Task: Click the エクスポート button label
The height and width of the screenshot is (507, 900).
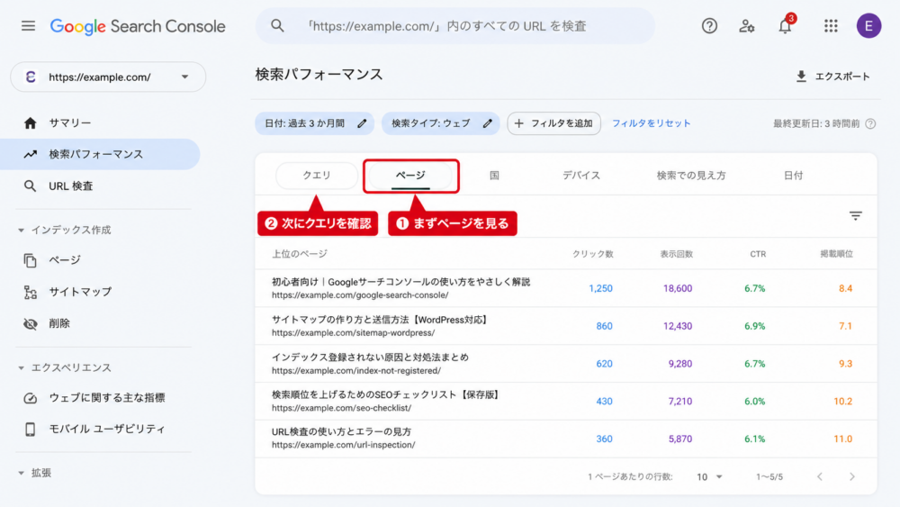Action: point(842,77)
